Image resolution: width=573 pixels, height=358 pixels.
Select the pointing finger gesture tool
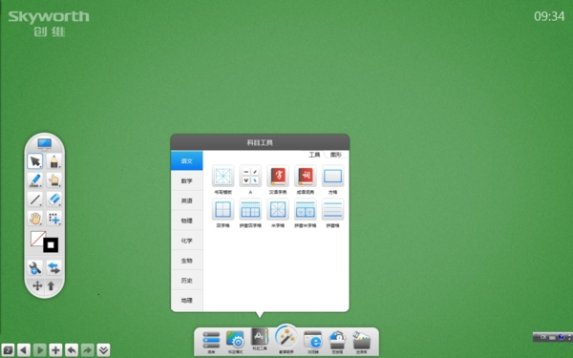pos(54,180)
